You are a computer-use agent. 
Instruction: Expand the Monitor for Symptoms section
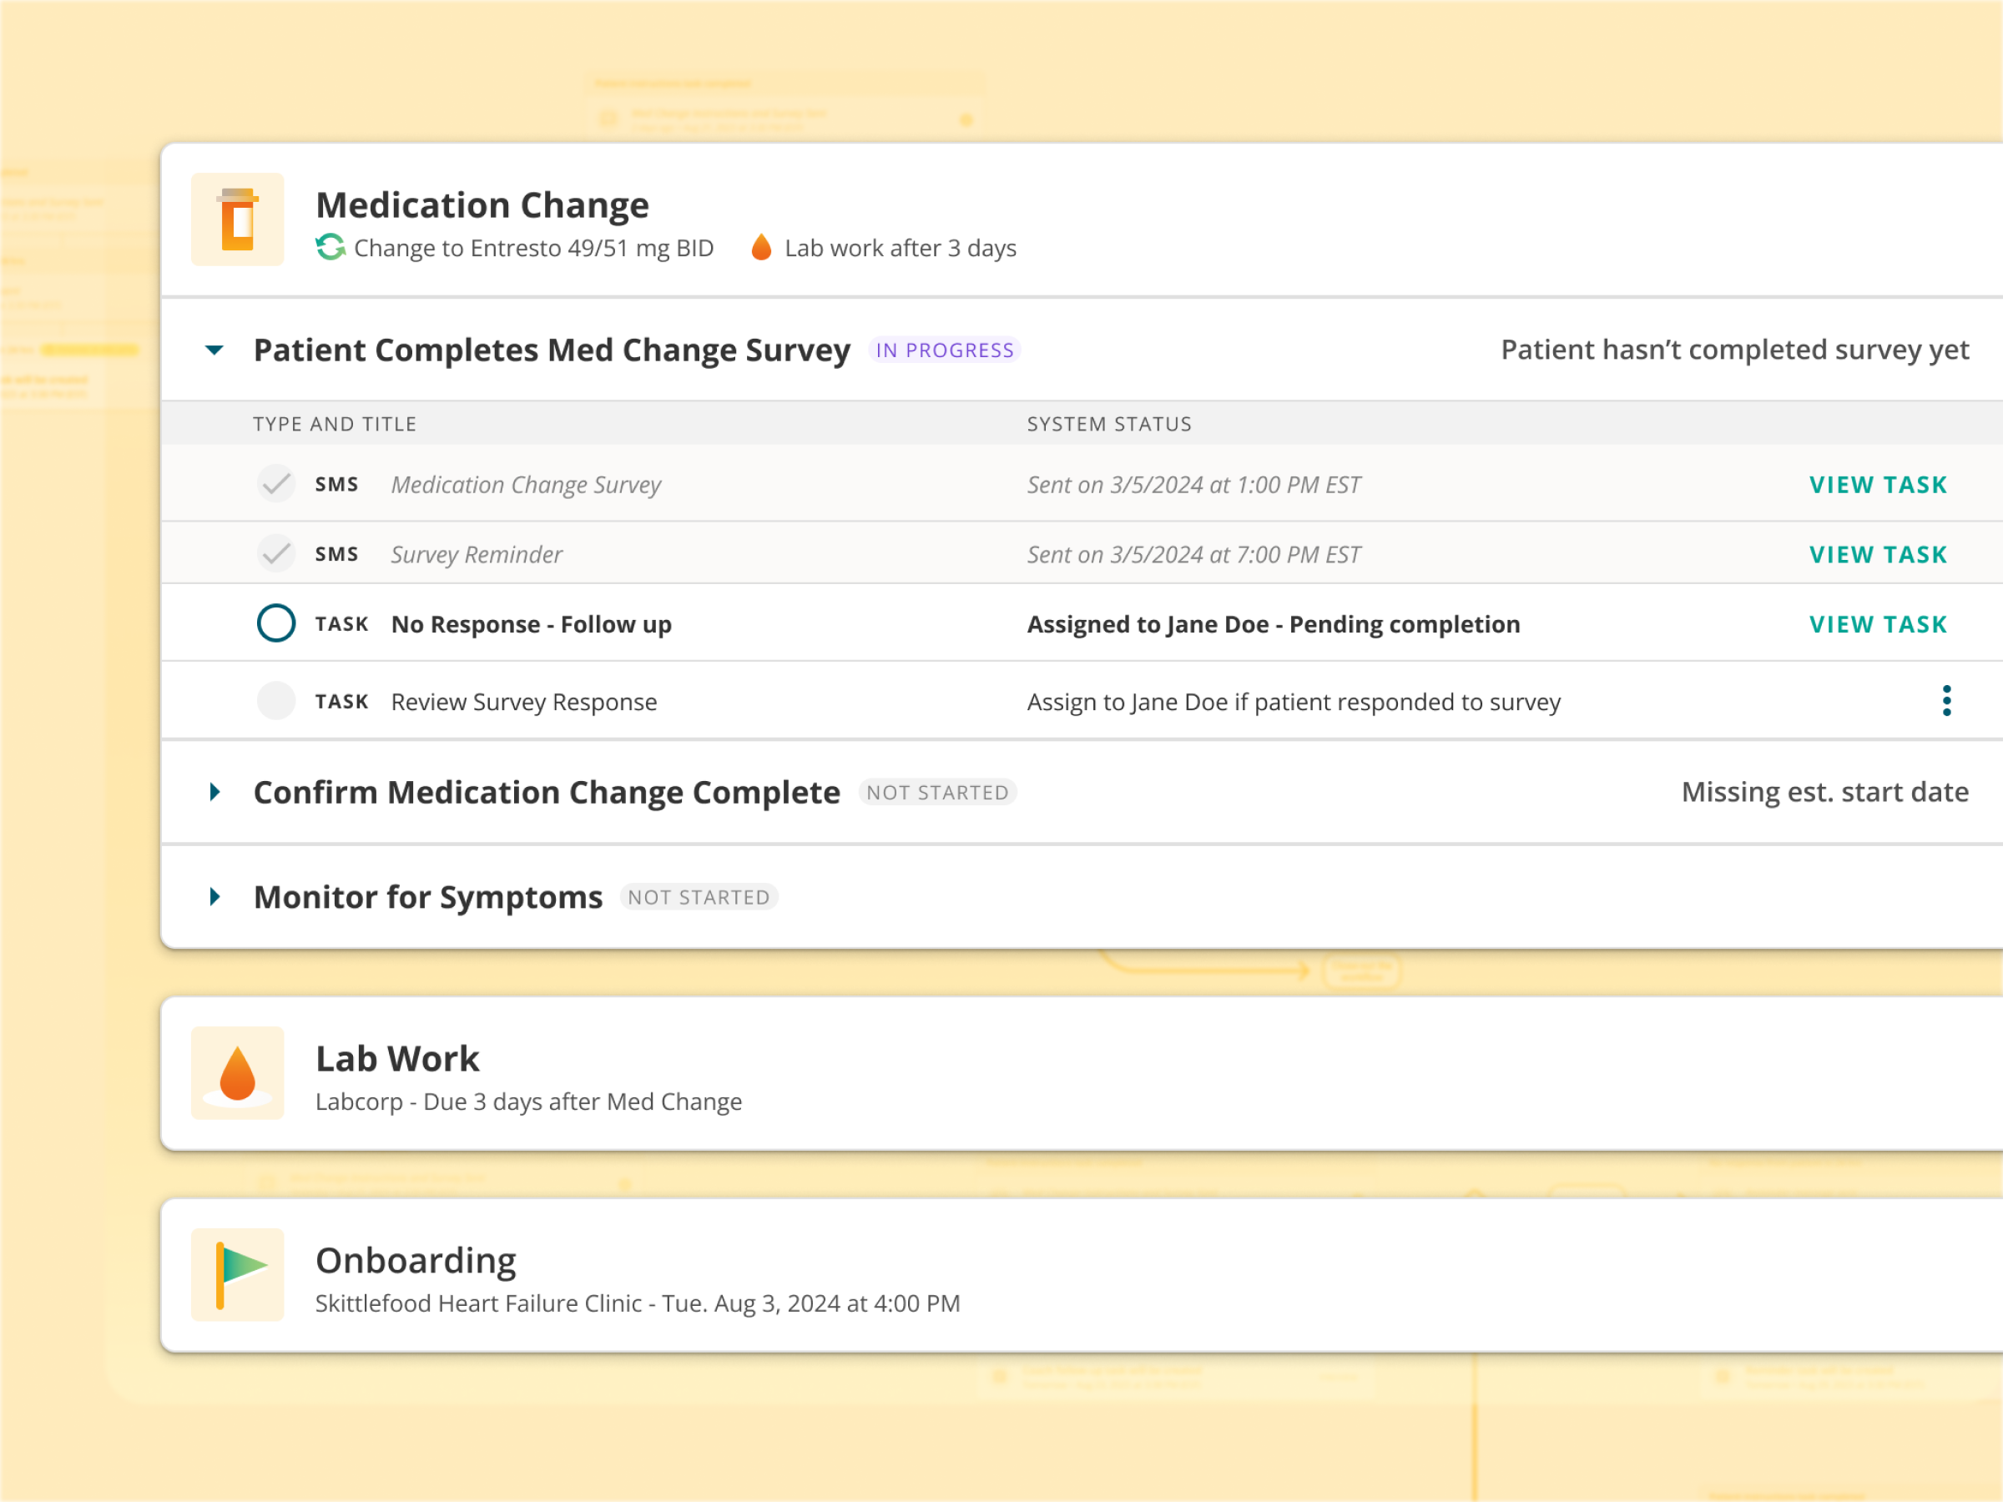(214, 897)
